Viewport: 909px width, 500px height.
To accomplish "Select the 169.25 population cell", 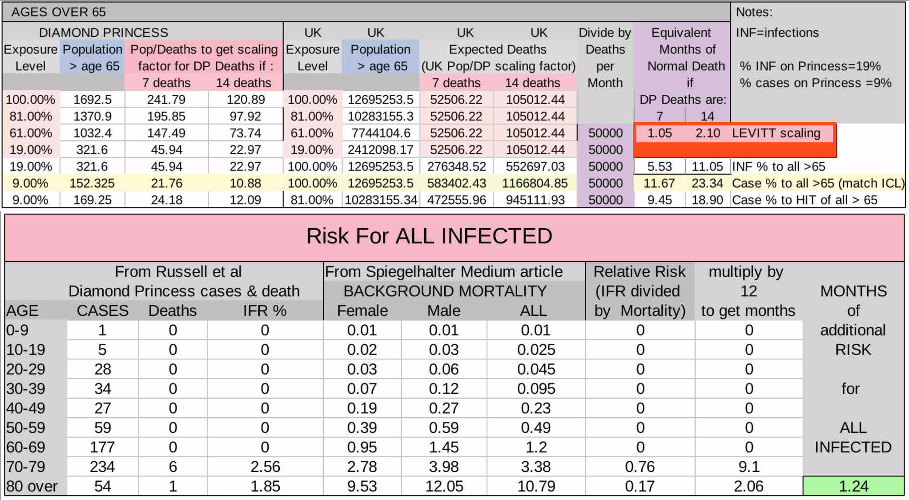I will point(93,200).
